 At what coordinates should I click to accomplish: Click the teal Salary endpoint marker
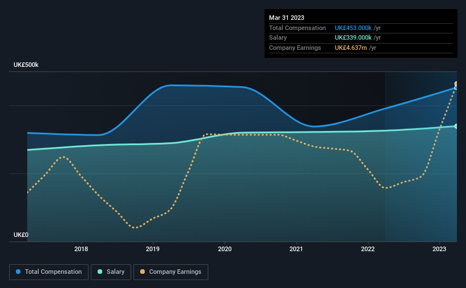pos(456,126)
